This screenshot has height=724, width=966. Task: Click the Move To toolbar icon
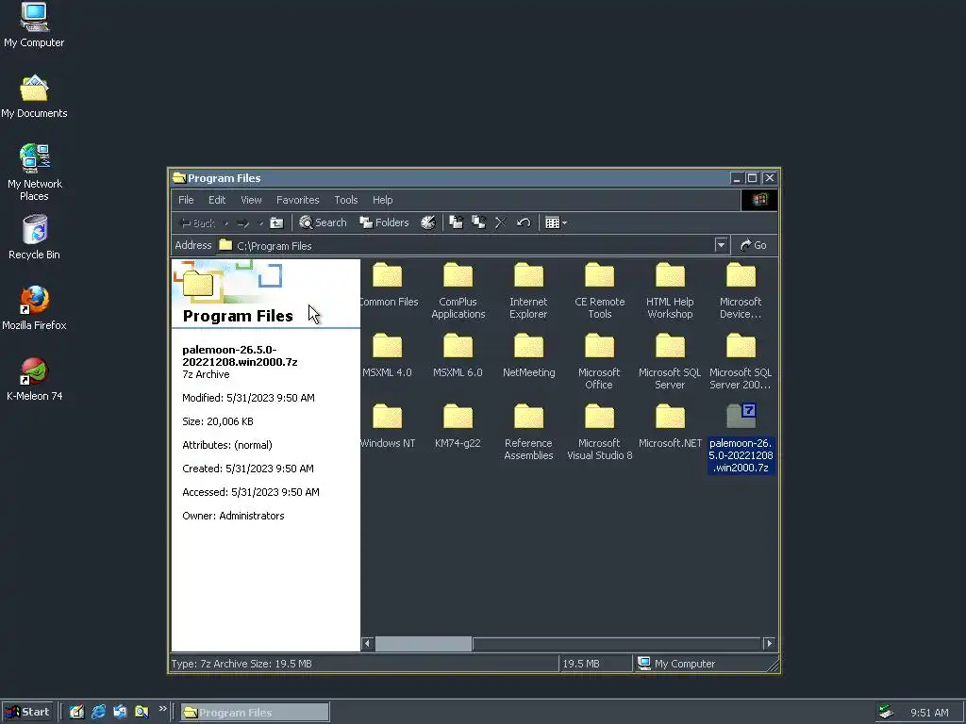456,222
